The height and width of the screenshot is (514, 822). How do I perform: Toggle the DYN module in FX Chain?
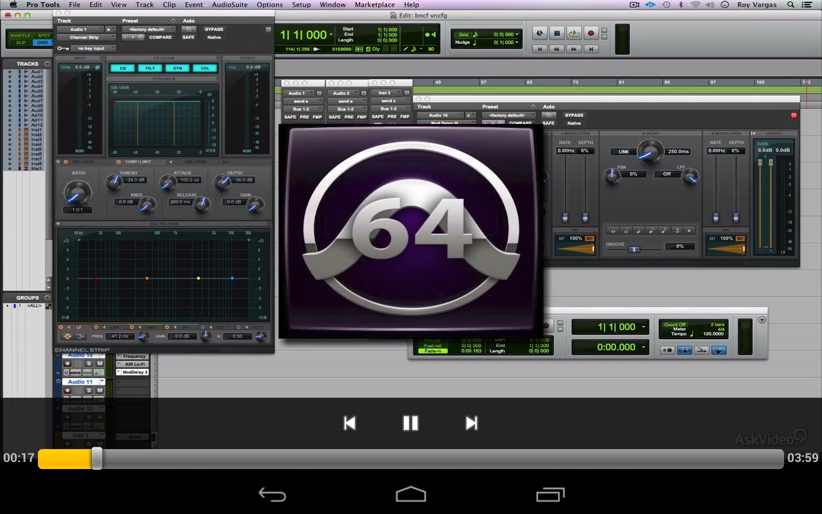pyautogui.click(x=178, y=67)
